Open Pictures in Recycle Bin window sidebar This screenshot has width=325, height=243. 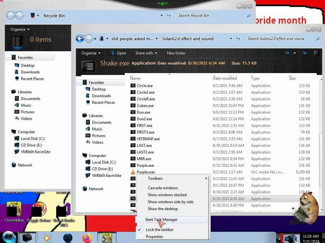[x=28, y=112]
